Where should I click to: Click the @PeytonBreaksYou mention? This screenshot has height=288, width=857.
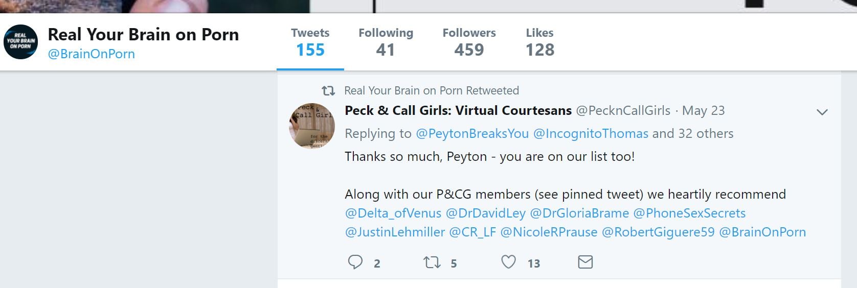tap(472, 134)
